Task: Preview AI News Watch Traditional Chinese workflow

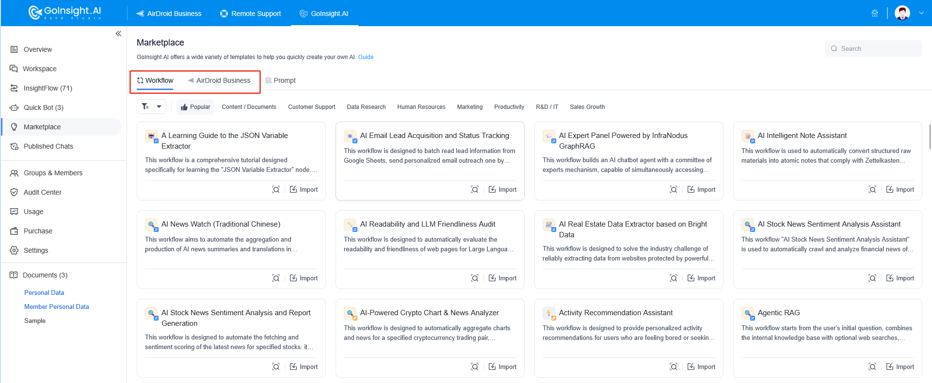Action: [276, 278]
